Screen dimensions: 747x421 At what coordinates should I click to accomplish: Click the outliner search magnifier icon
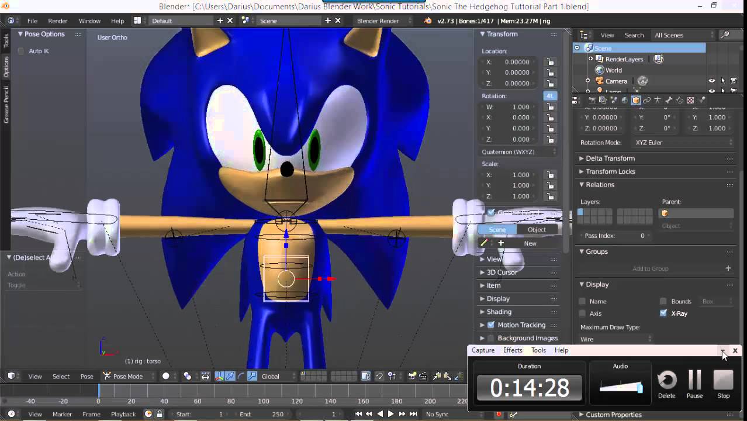coord(725,35)
